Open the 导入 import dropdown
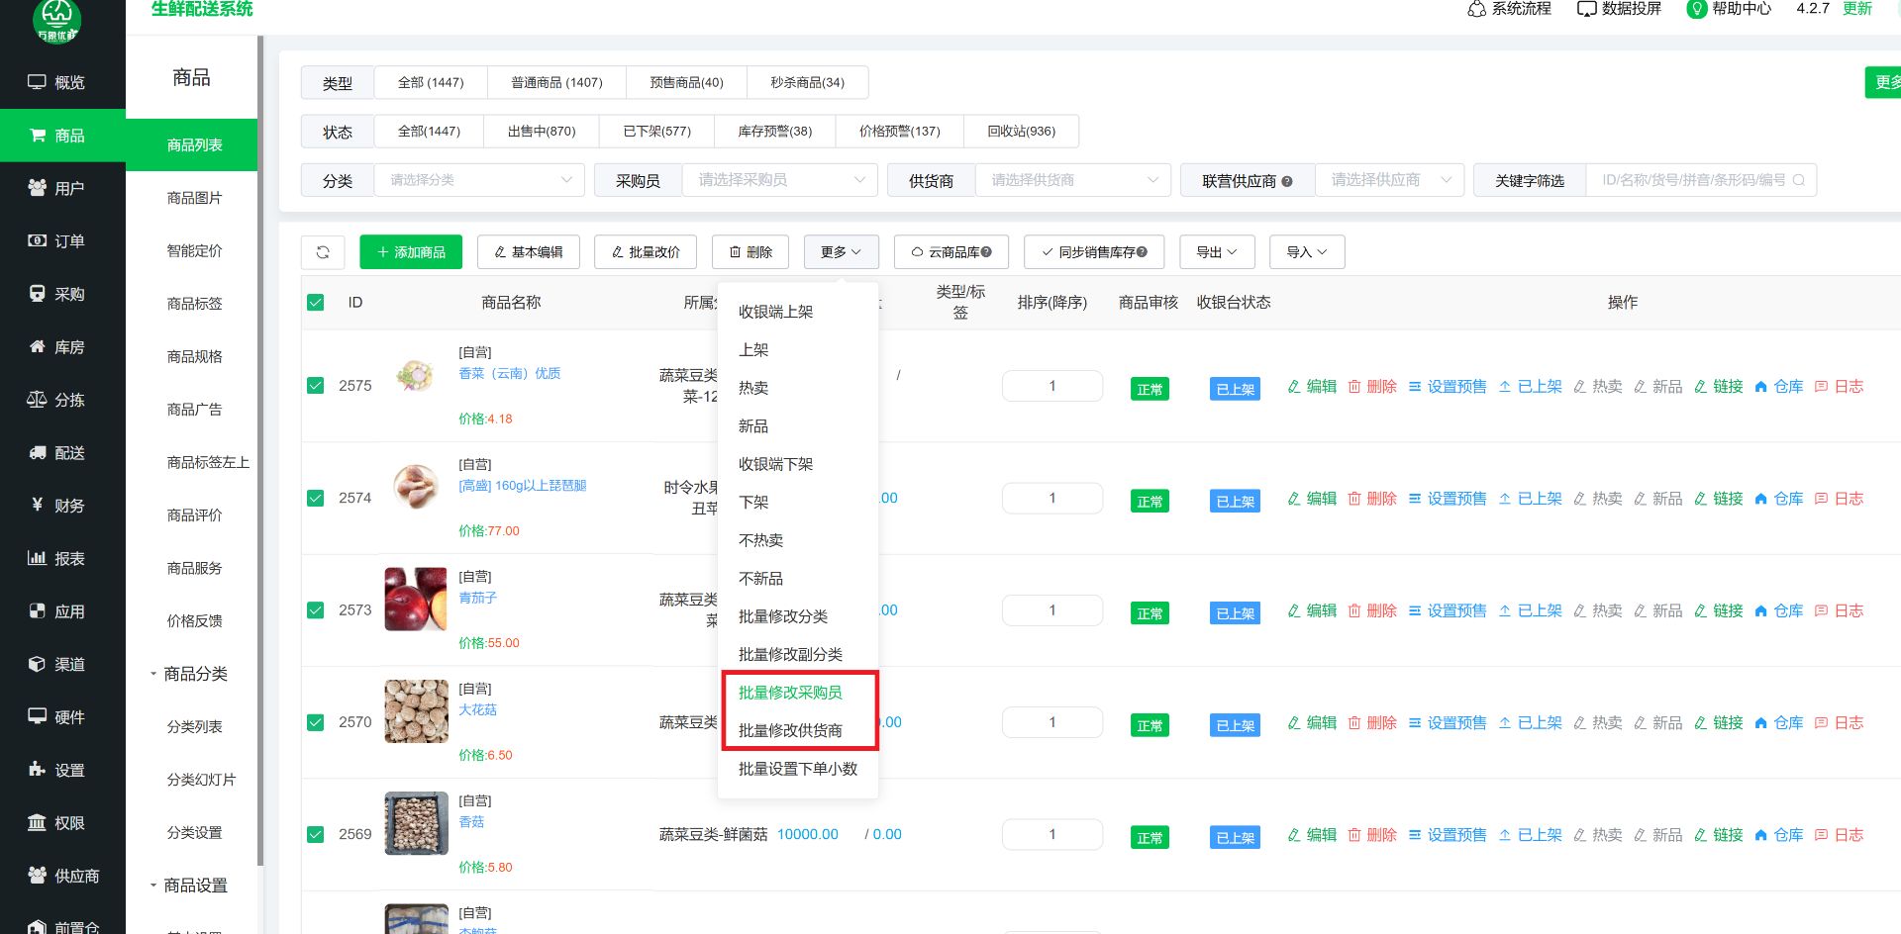The image size is (1901, 934). tap(1307, 252)
